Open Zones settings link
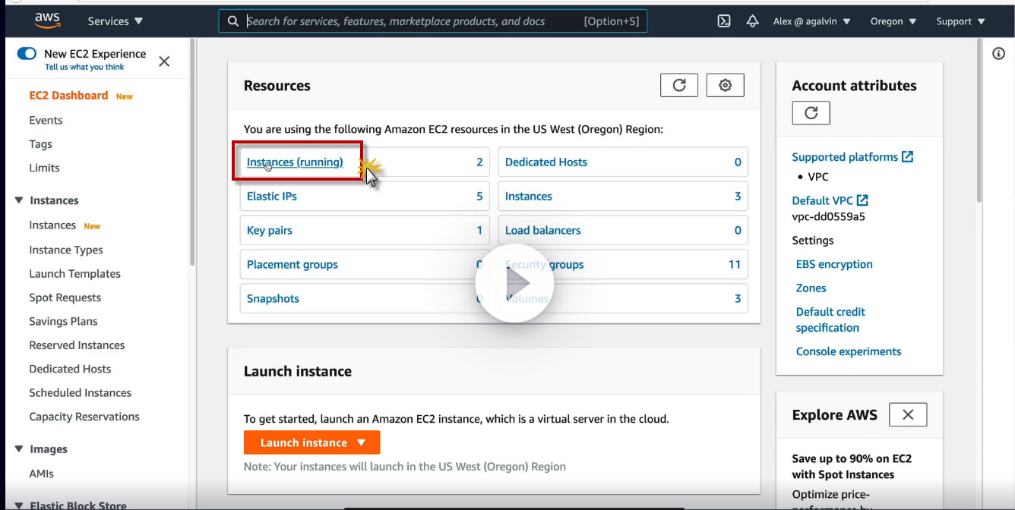This screenshot has width=1015, height=510. click(x=811, y=288)
